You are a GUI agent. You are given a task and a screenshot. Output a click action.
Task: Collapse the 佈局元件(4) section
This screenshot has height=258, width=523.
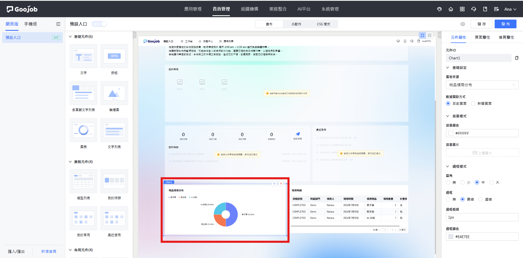click(x=70, y=250)
